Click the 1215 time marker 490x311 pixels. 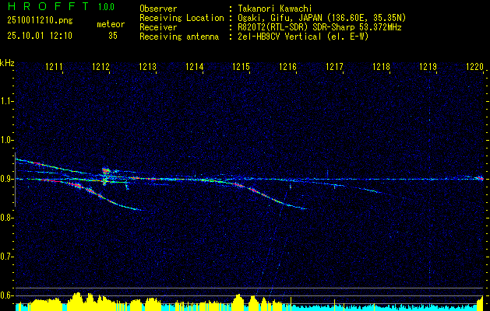[241, 66]
